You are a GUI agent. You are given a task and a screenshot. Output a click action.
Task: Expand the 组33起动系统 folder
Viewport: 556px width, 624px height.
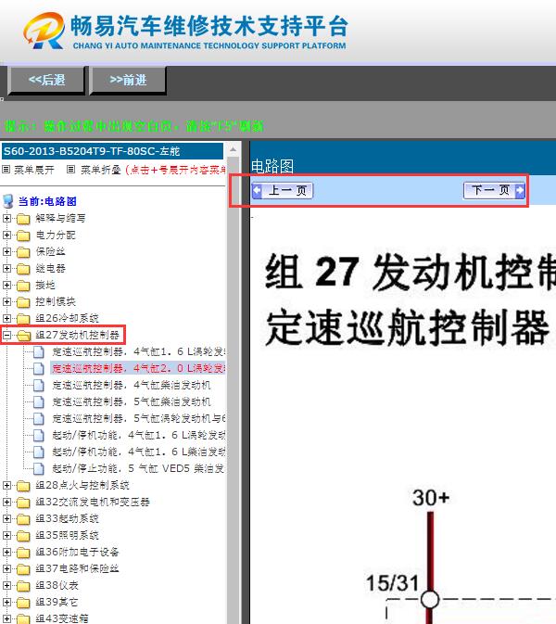point(6,518)
